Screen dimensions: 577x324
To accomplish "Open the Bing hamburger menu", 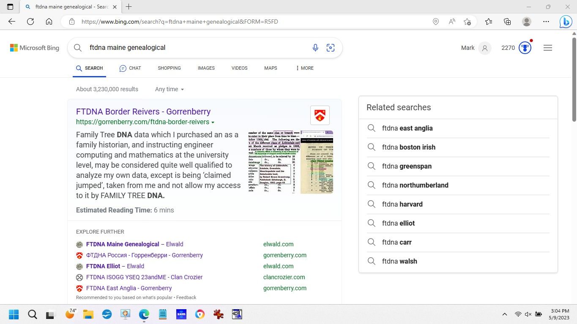I will (548, 48).
